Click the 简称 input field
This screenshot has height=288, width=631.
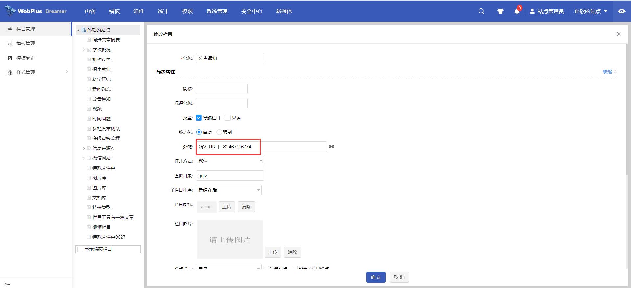coord(222,89)
